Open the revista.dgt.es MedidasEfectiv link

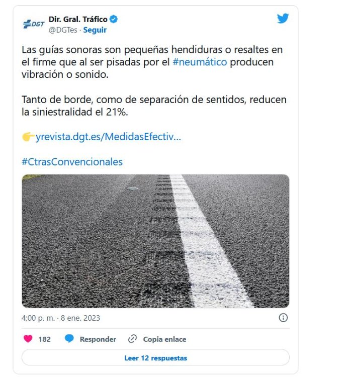(108, 137)
